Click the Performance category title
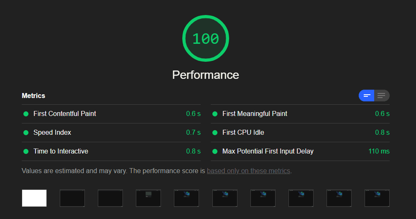This screenshot has height=219, width=416. pyautogui.click(x=205, y=75)
